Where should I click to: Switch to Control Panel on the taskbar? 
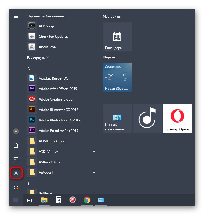(101, 200)
